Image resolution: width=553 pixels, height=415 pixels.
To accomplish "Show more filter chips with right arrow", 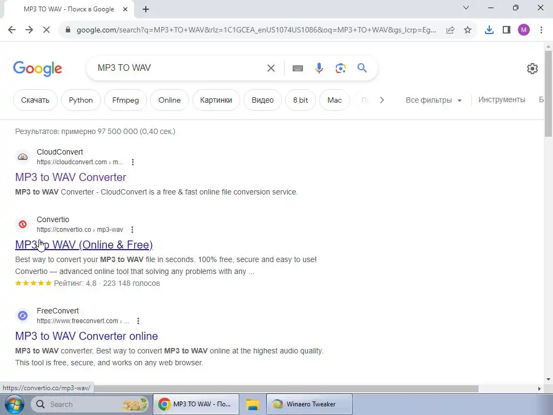I will (x=382, y=100).
